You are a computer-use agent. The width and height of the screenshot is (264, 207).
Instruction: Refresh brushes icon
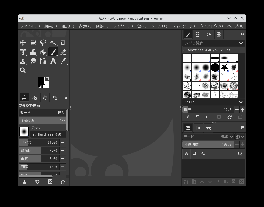click(x=229, y=117)
